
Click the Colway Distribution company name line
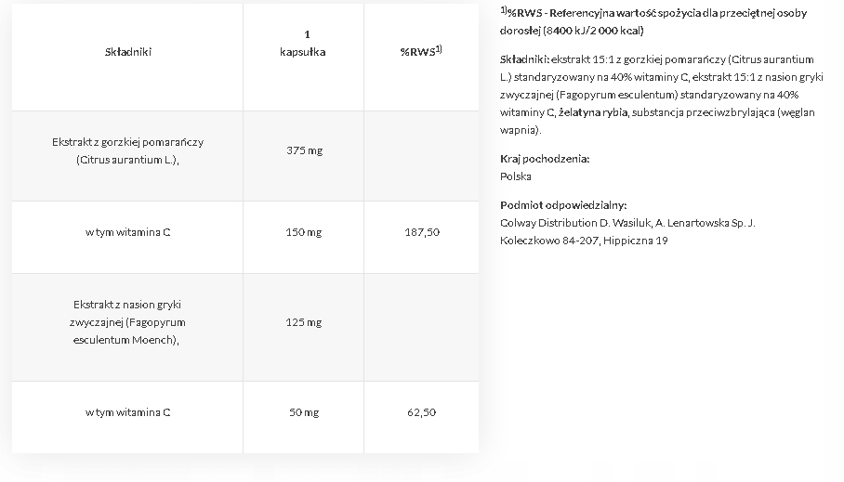(x=627, y=223)
